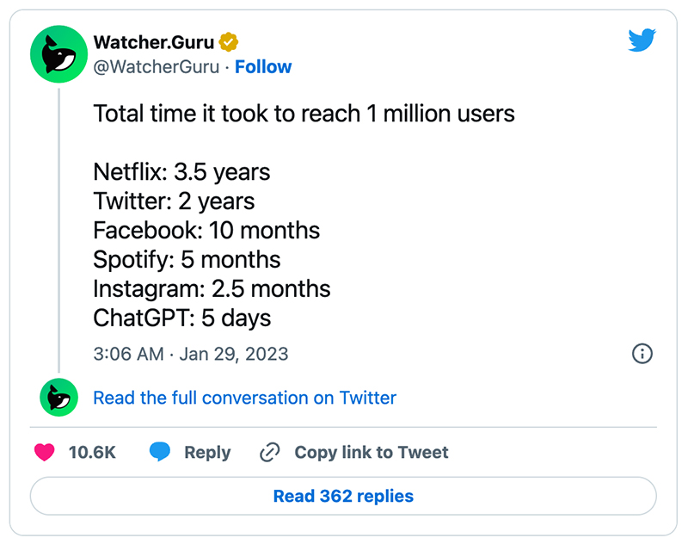Click the tweet headline about 1 million users
This screenshot has height=544, width=688.
304,114
